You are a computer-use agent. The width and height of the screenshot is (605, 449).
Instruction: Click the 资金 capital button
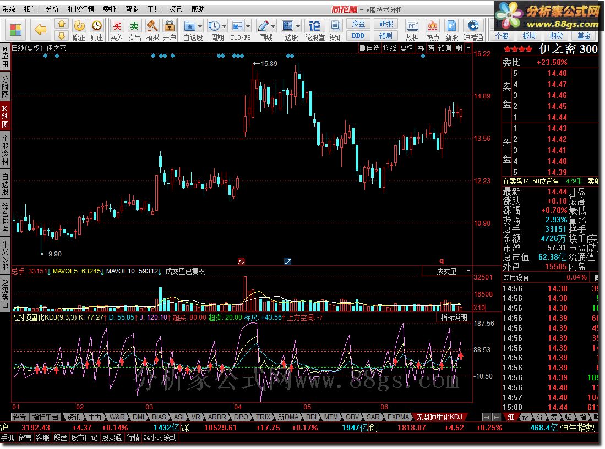coord(358,24)
